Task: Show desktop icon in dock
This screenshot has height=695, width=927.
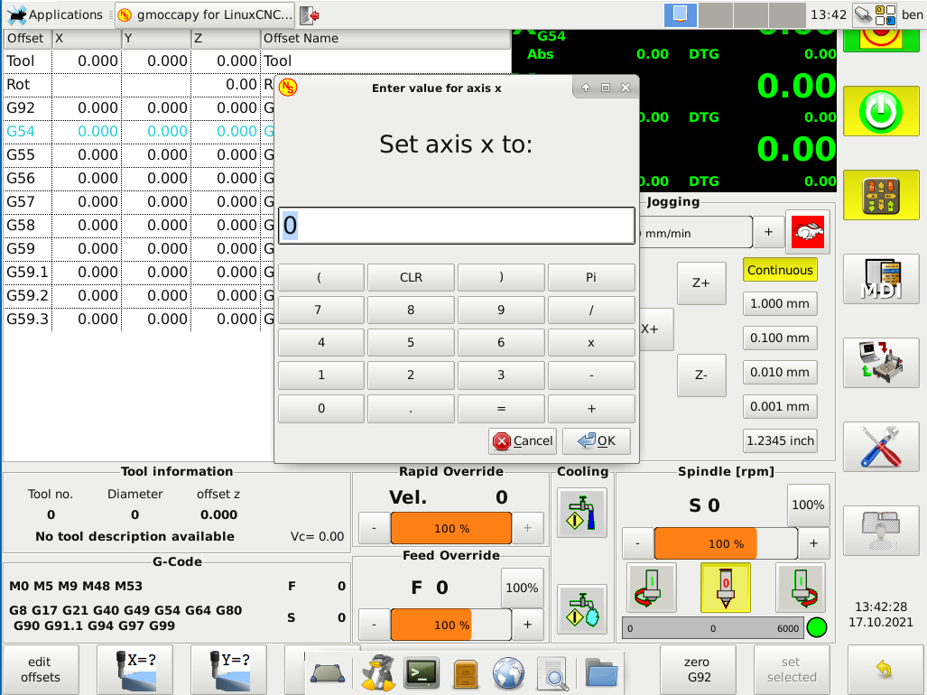Action: [x=328, y=673]
